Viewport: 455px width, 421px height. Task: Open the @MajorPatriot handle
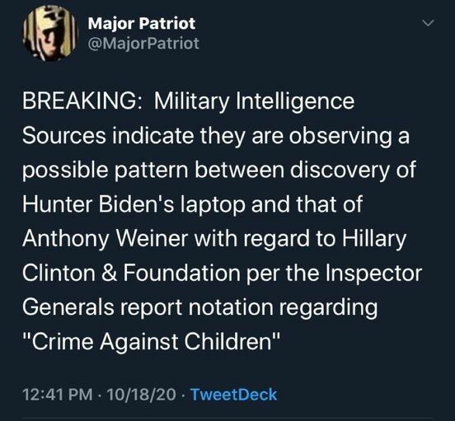pyautogui.click(x=143, y=44)
